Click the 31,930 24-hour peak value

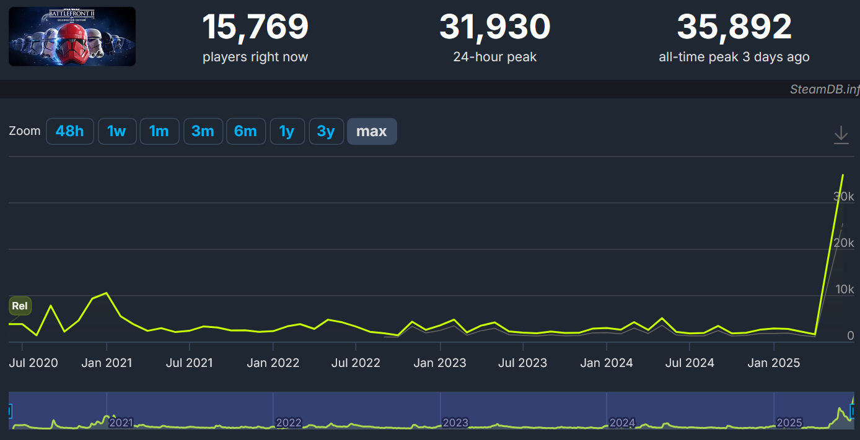(x=495, y=27)
